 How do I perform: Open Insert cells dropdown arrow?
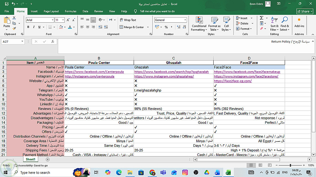click(252, 18)
